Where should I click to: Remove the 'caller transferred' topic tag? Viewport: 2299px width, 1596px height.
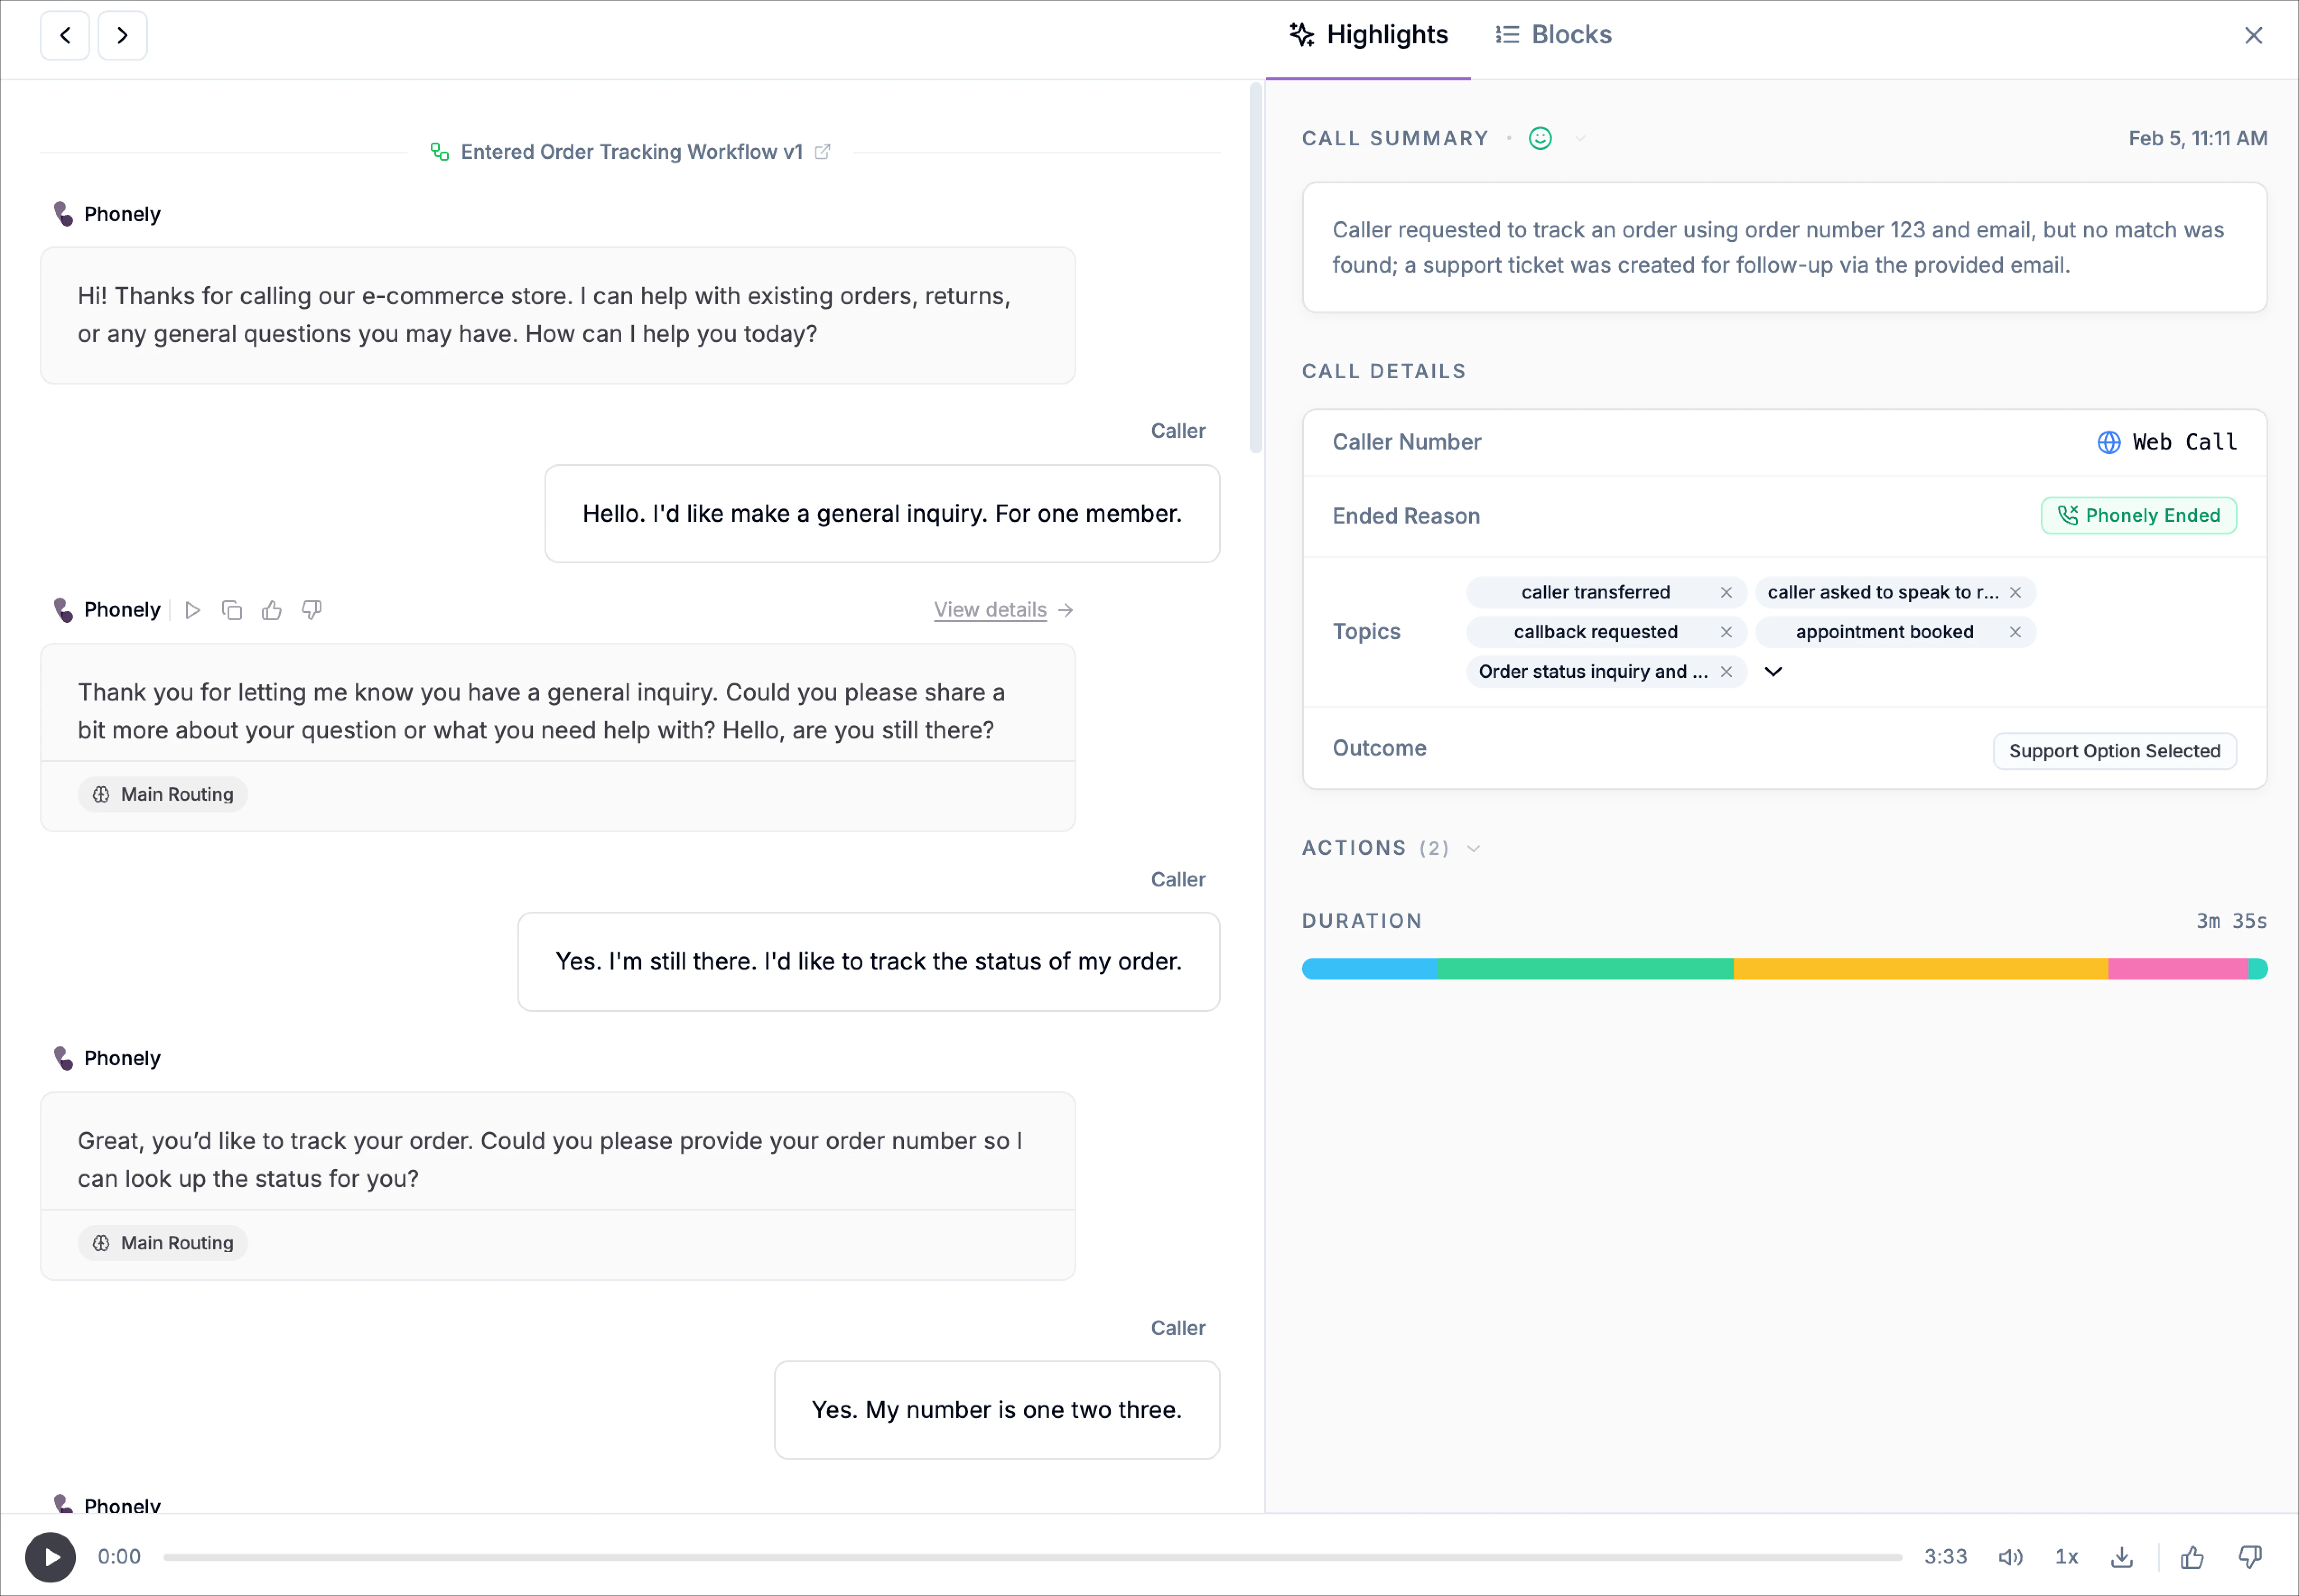tap(1726, 592)
